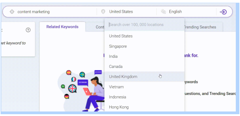Click the target keyword crosshair icon
The width and height of the screenshot is (240, 116).
12,12
